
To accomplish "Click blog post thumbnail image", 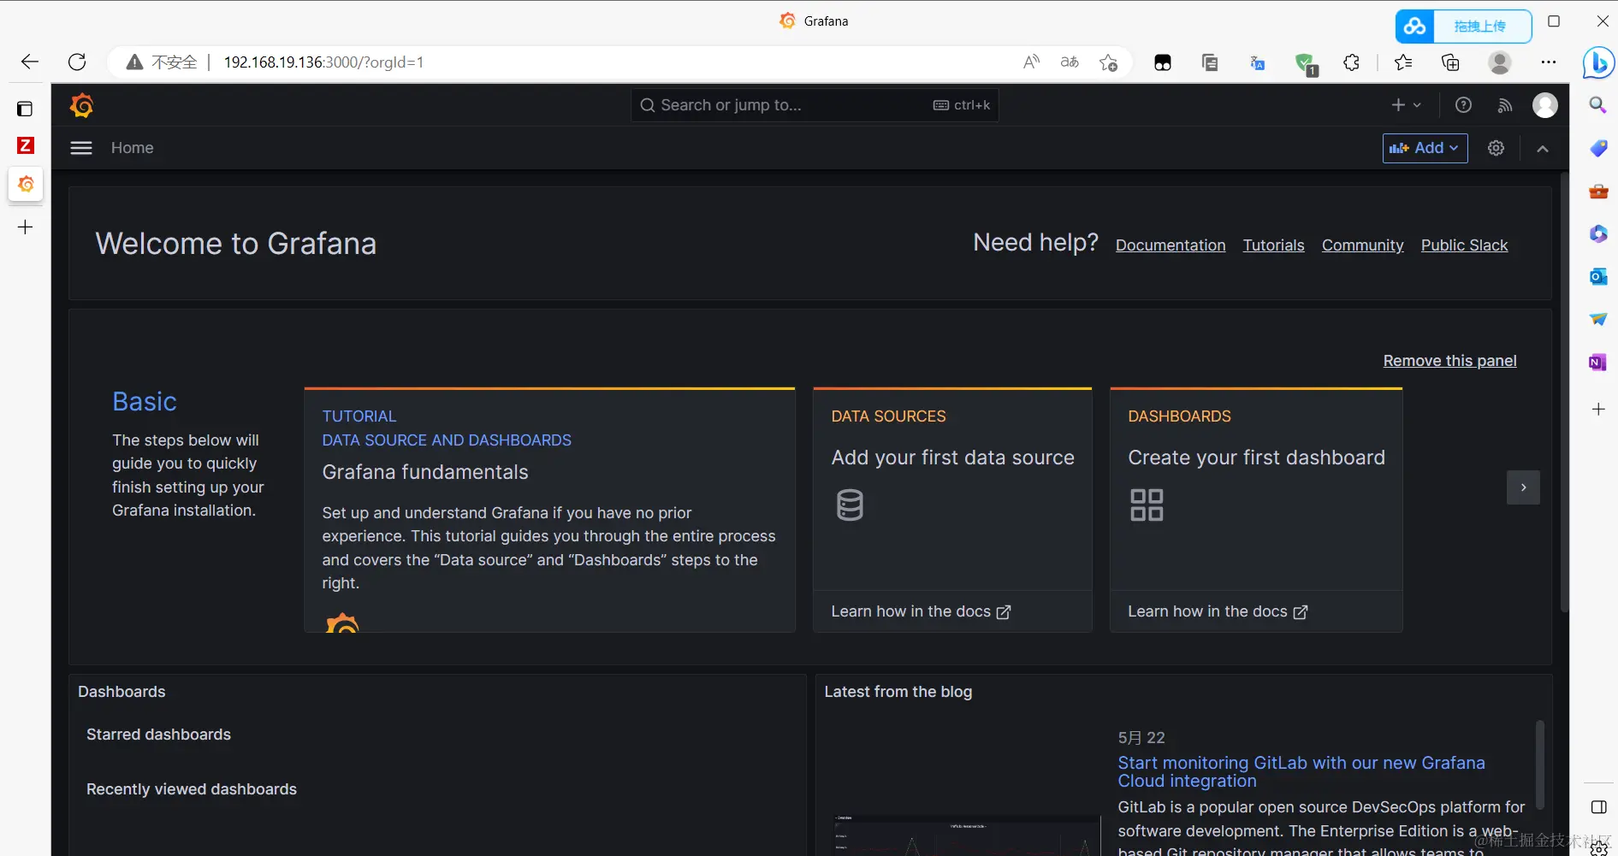I will (x=966, y=835).
